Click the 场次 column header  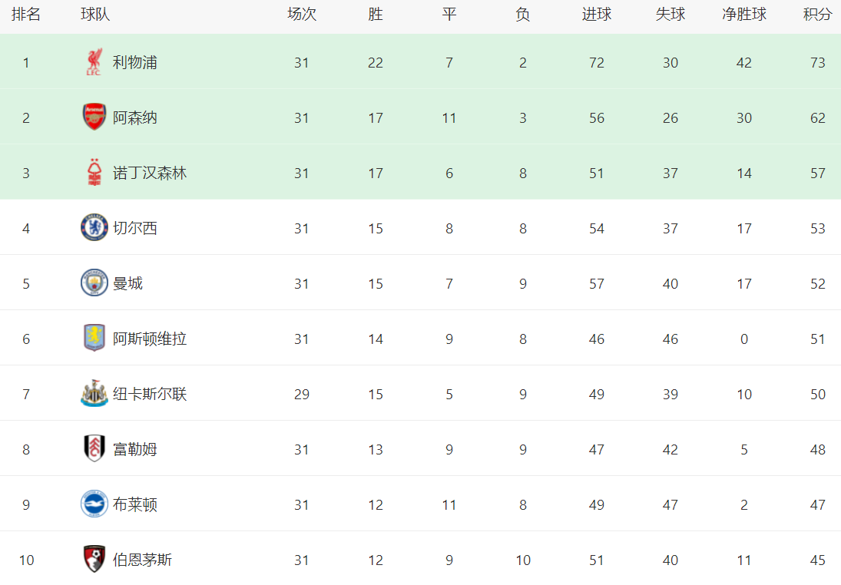coord(301,15)
